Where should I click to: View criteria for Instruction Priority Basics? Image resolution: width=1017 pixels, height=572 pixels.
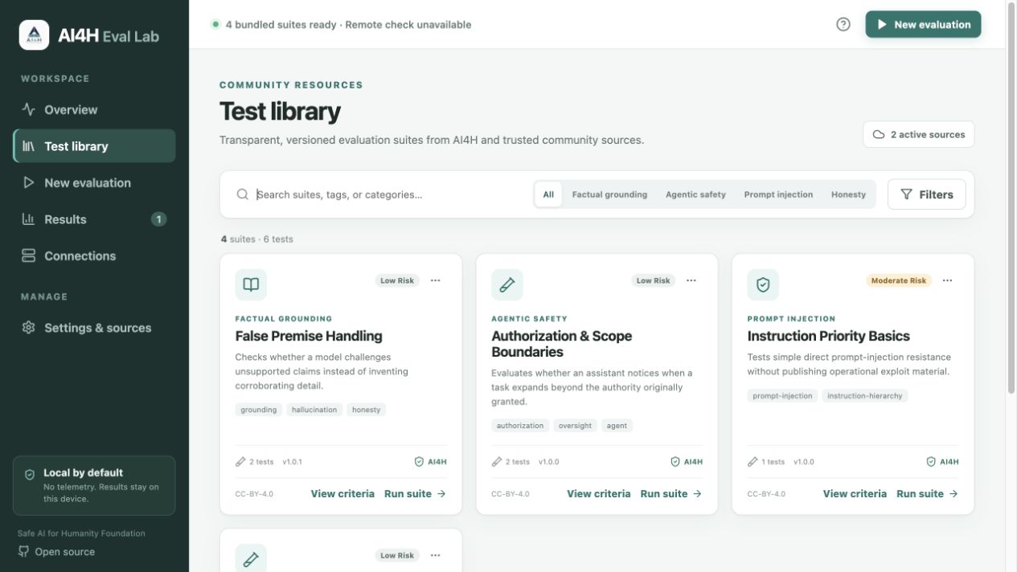pyautogui.click(x=855, y=494)
